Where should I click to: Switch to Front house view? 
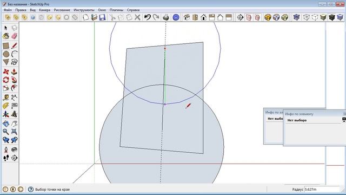pyautogui.click(x=203, y=17)
